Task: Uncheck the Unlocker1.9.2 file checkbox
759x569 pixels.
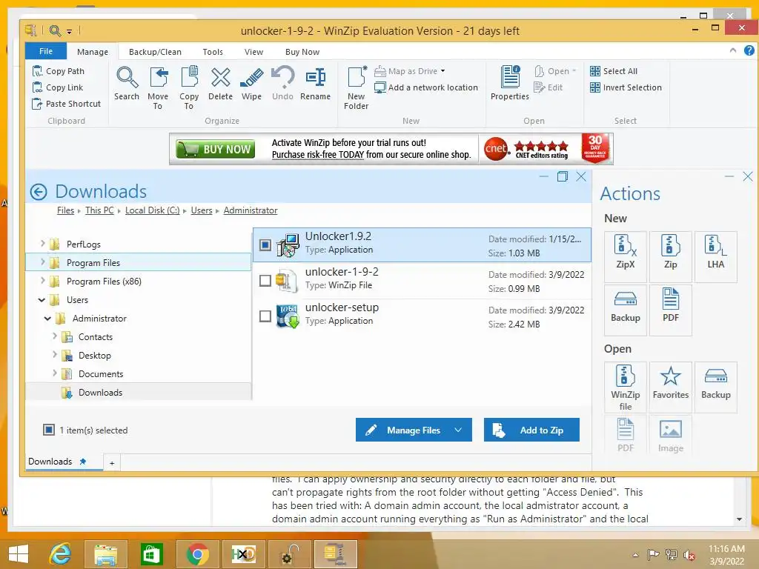Action: coord(265,244)
